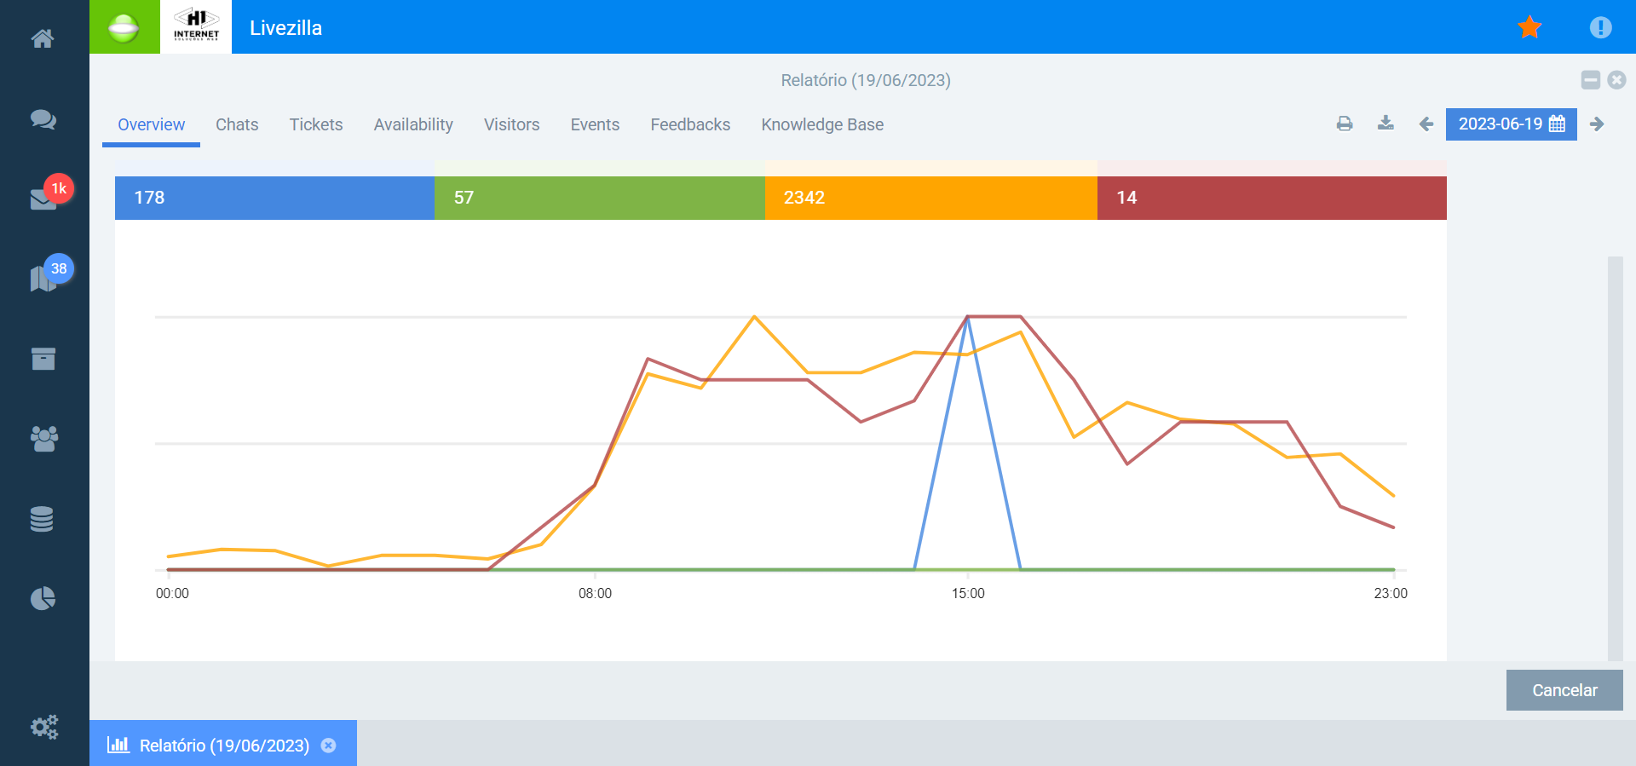Viewport: 1636px width, 766px height.
Task: Click the green 57 summary bar
Action: click(600, 198)
